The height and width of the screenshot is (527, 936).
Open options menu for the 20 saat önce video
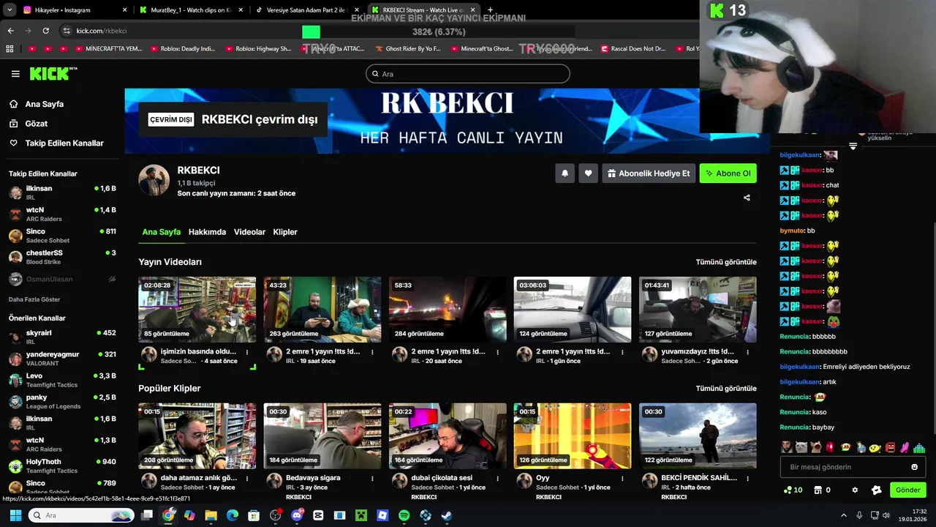coord(497,352)
